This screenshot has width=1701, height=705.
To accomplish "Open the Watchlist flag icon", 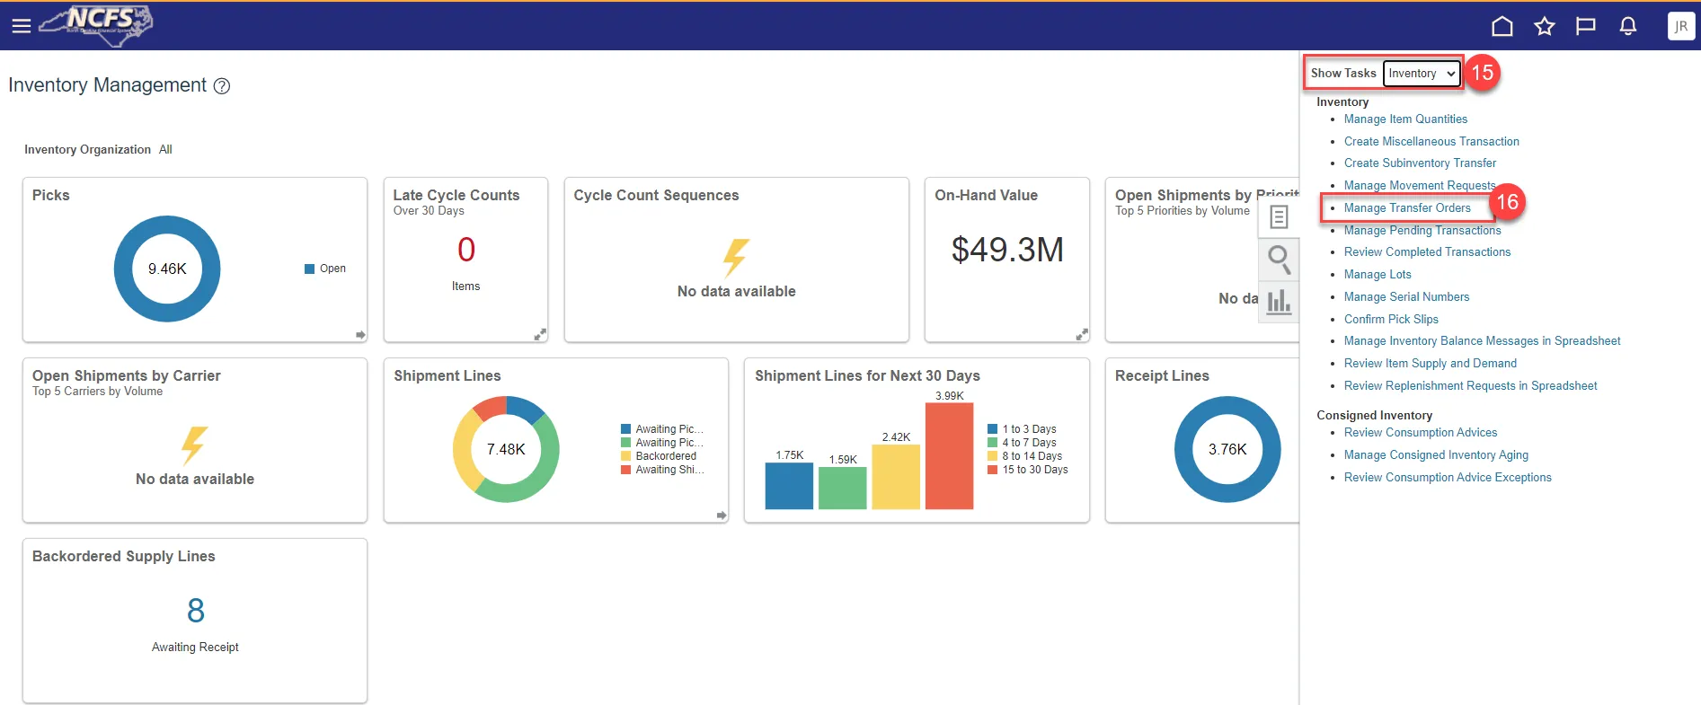I will [x=1585, y=26].
